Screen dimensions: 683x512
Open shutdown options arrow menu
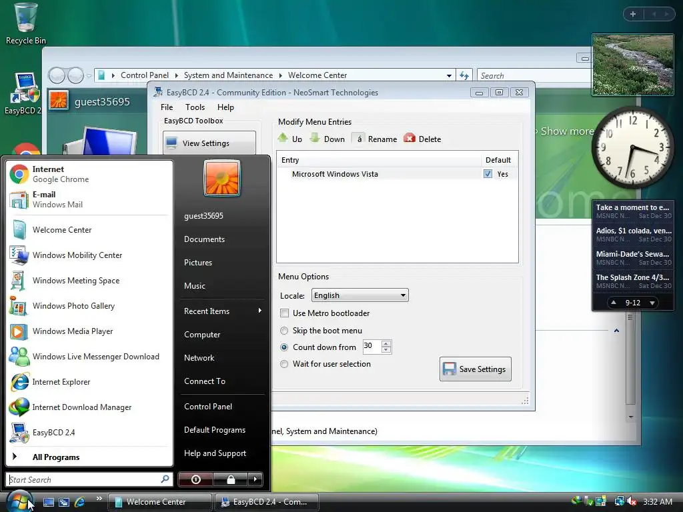255,479
